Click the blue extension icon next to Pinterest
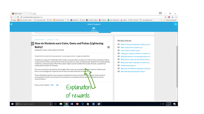The width and height of the screenshot is (204, 114). (172, 17)
